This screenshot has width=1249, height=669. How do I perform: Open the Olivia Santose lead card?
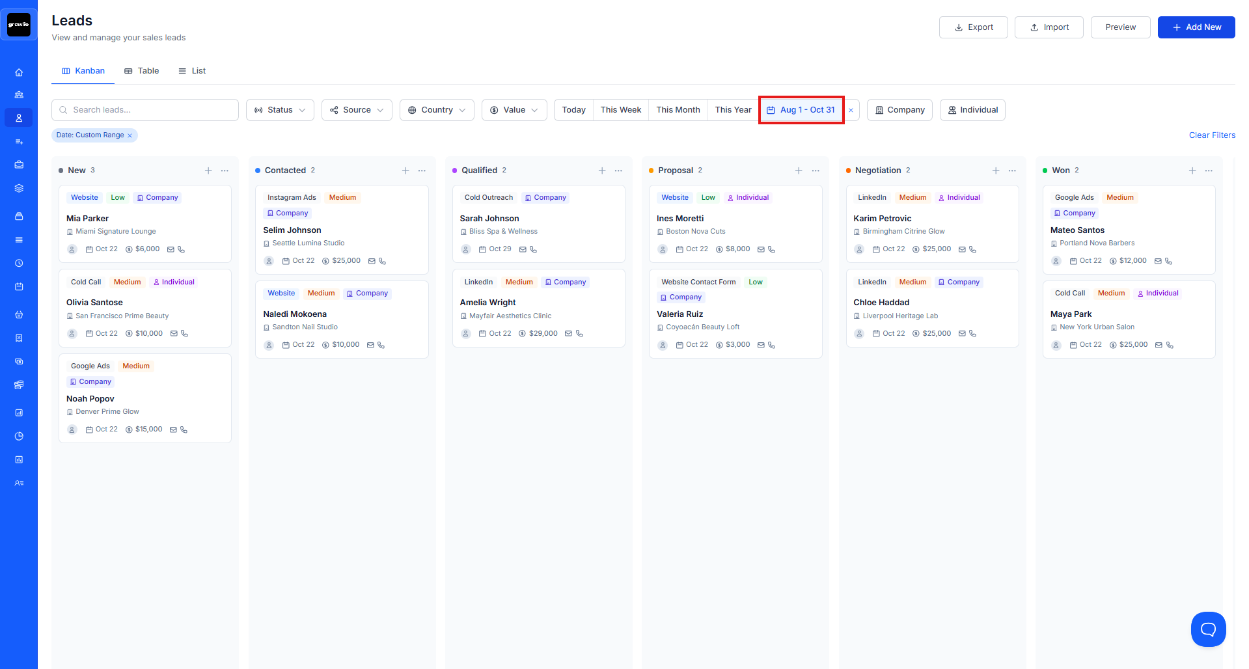coord(145,308)
